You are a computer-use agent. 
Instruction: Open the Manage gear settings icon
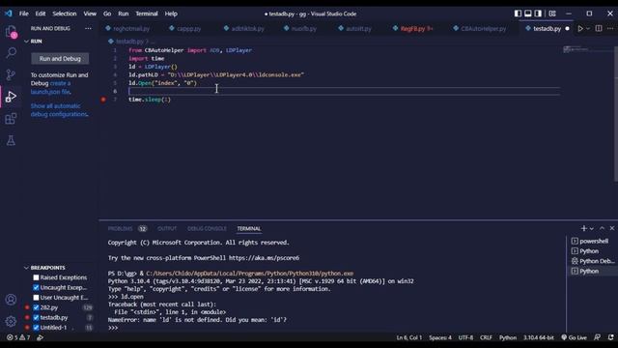click(x=11, y=321)
